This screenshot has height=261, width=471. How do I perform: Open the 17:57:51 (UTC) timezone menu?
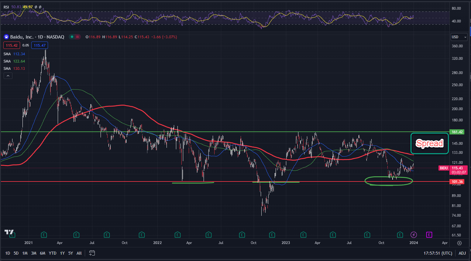tap(438, 253)
